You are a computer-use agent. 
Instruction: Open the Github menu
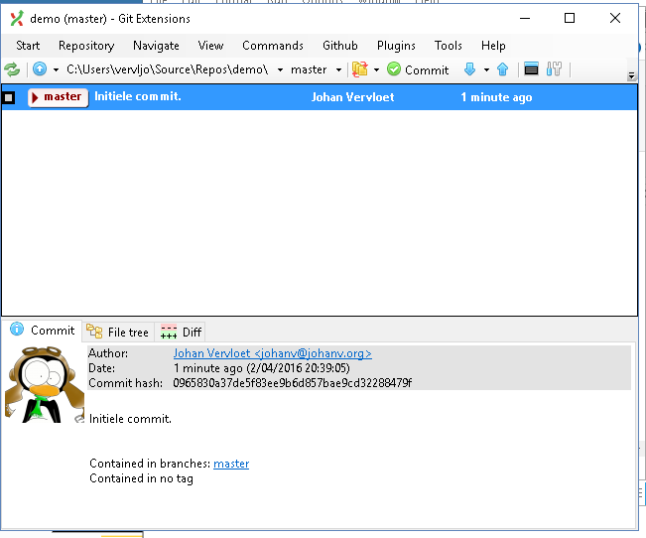tap(340, 46)
